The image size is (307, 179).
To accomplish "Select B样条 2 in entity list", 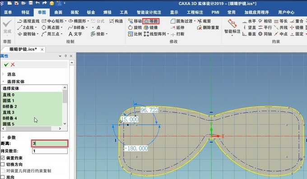I will coord(32,106).
